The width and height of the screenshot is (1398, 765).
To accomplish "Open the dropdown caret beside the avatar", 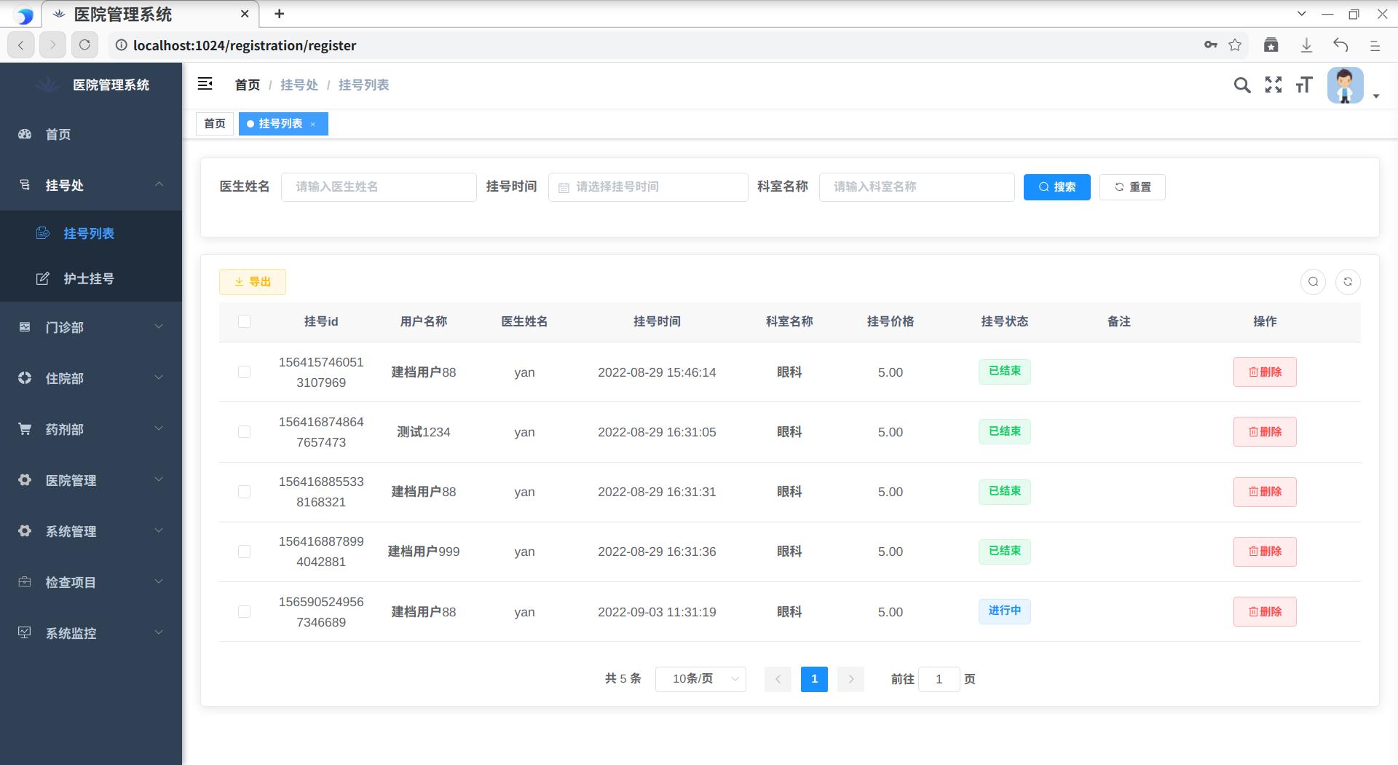I will pos(1376,96).
